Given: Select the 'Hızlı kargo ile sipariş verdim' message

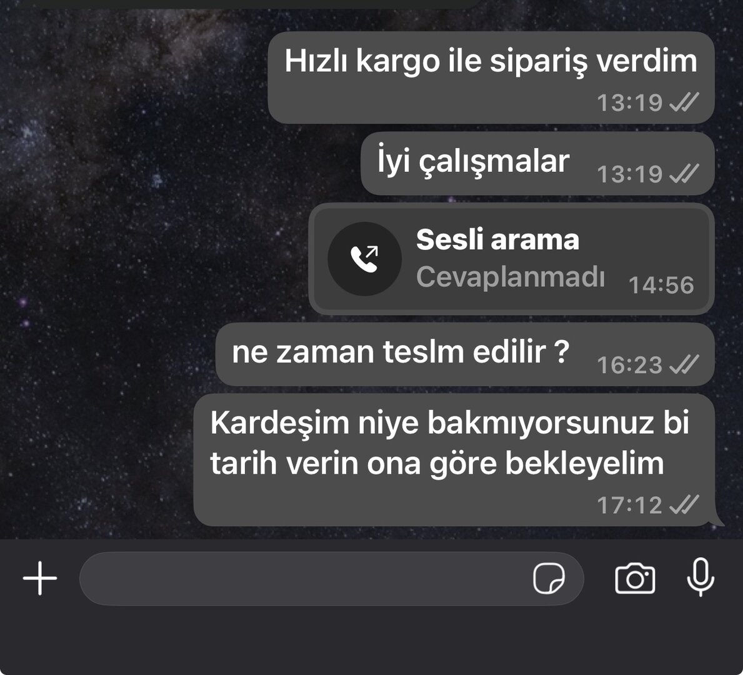Looking at the screenshot, I should coord(491,77).
